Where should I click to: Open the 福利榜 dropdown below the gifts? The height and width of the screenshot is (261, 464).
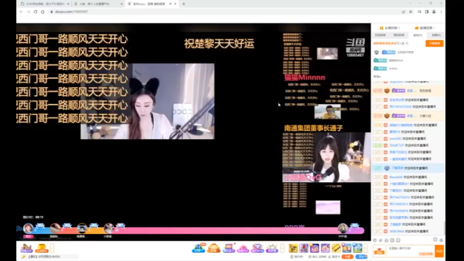[297, 256]
